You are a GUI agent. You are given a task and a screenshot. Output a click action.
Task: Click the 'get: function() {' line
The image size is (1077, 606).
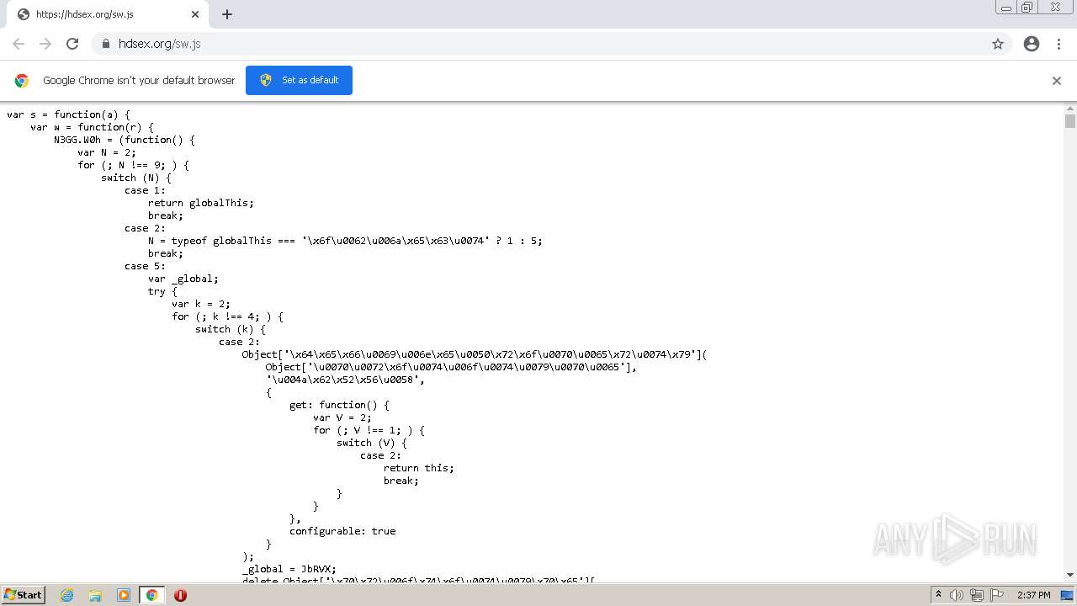[x=339, y=405]
